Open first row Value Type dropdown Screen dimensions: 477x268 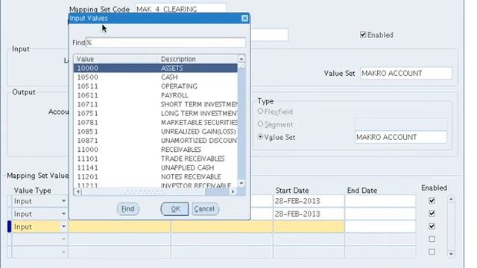[x=63, y=201]
